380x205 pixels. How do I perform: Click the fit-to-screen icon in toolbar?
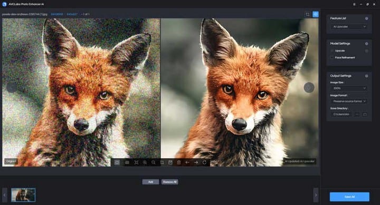tap(136, 162)
